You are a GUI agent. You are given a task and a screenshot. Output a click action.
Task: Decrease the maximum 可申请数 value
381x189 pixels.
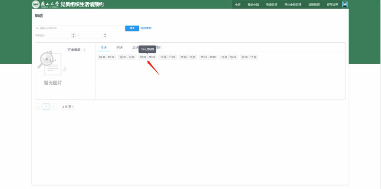pyautogui.click(x=105, y=37)
